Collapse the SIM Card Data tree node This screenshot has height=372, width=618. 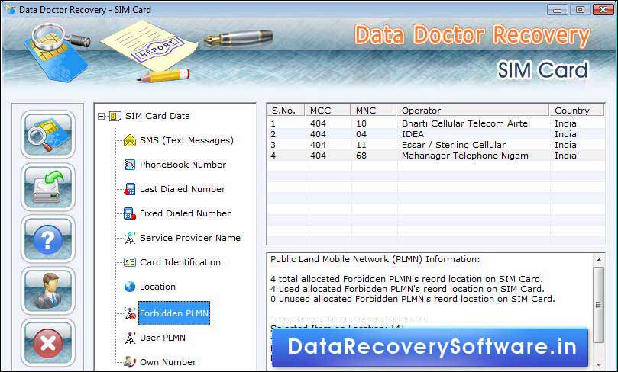(102, 116)
